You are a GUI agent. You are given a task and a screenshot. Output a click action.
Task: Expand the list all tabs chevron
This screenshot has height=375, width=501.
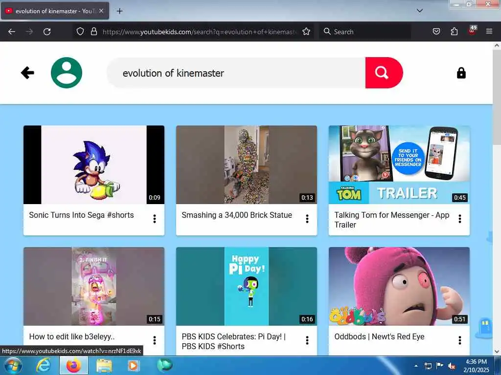point(420,11)
